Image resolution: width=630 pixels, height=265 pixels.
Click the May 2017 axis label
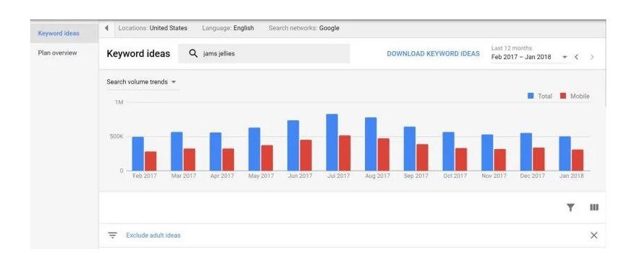click(261, 176)
